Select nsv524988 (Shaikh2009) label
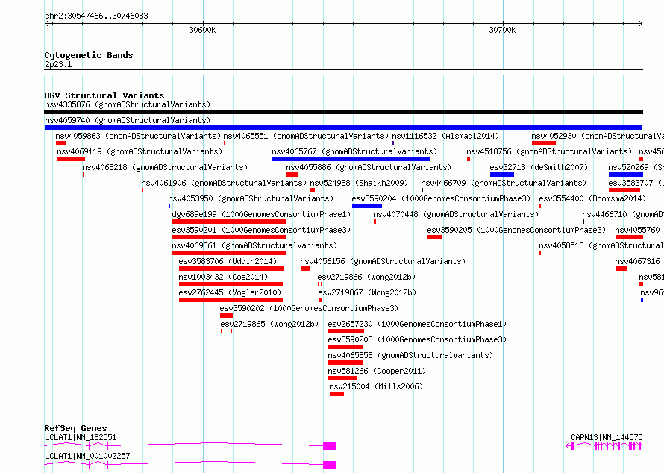 pos(359,183)
